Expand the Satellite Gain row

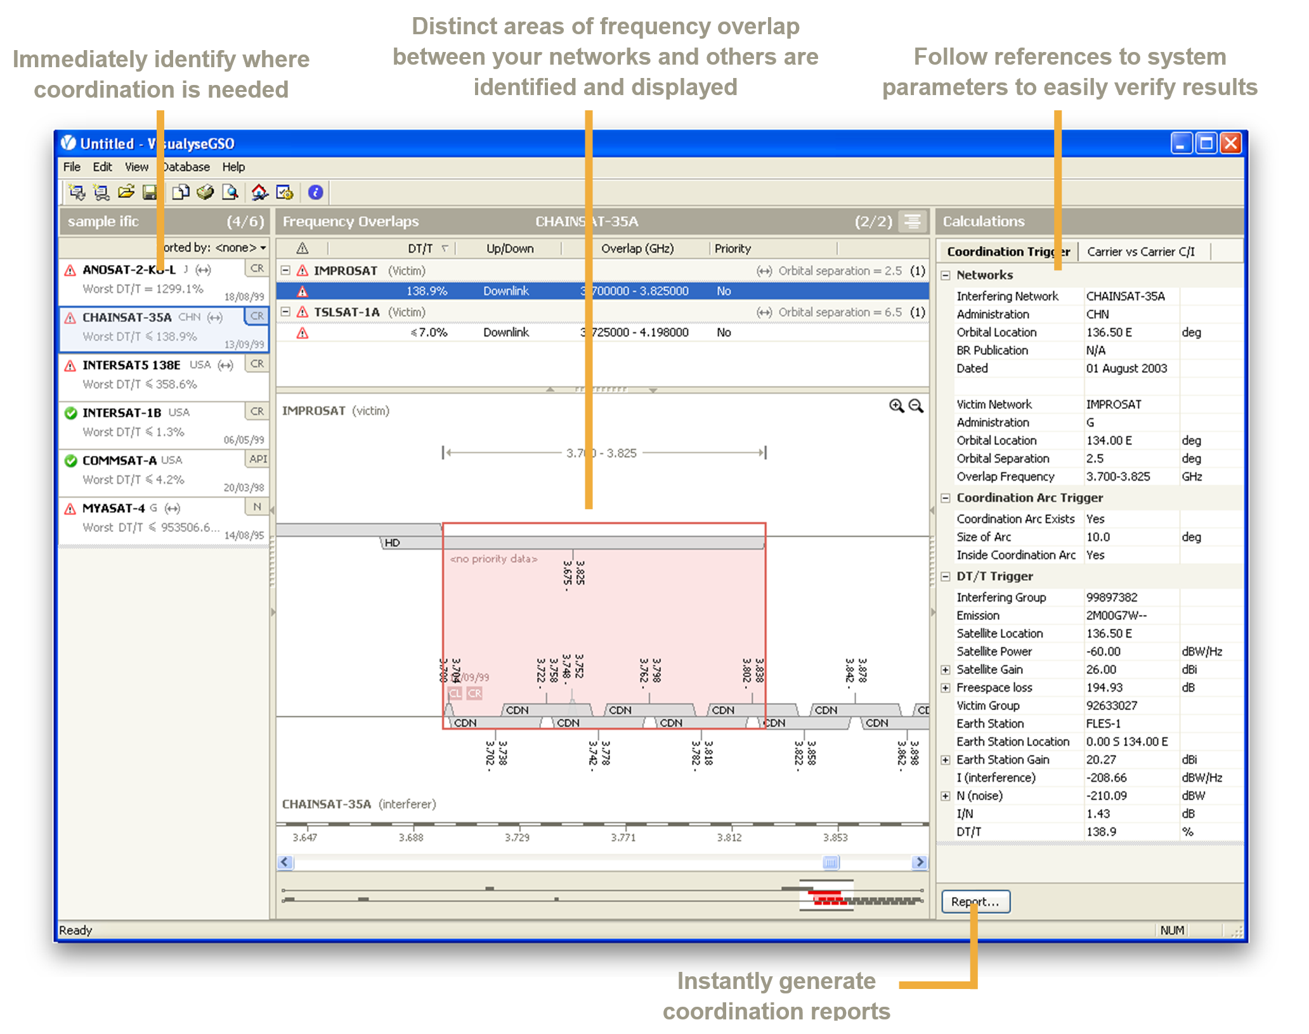coord(946,670)
